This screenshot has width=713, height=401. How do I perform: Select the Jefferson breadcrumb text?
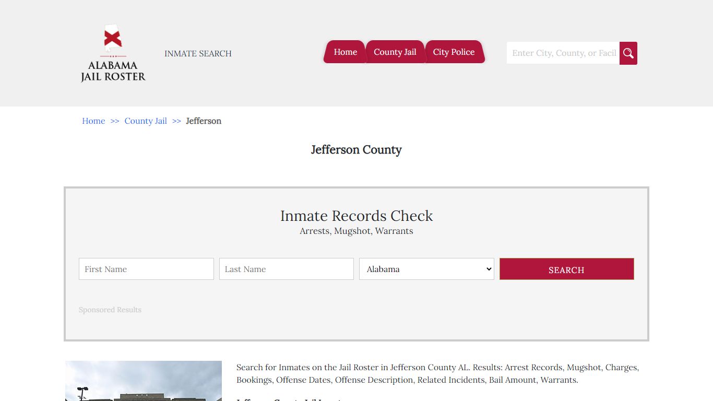pyautogui.click(x=204, y=121)
